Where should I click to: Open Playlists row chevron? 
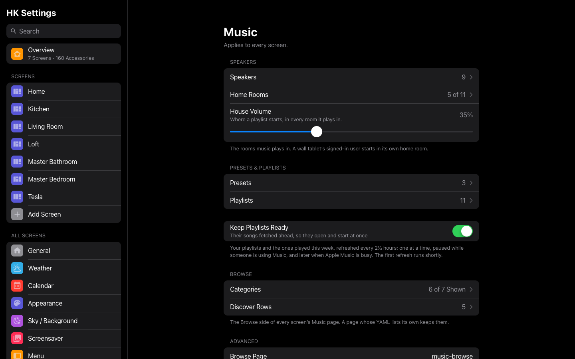(471, 200)
